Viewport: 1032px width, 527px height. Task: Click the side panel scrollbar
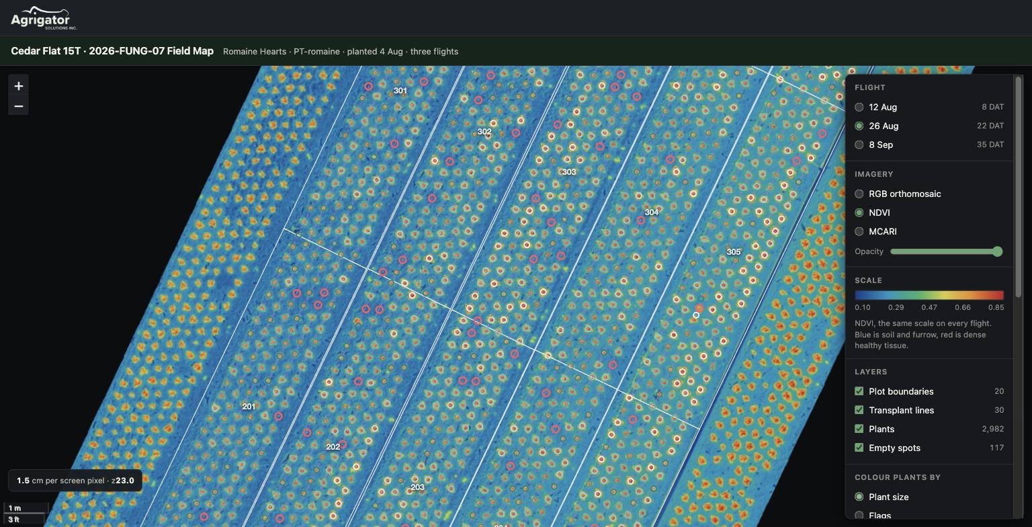(x=1019, y=187)
